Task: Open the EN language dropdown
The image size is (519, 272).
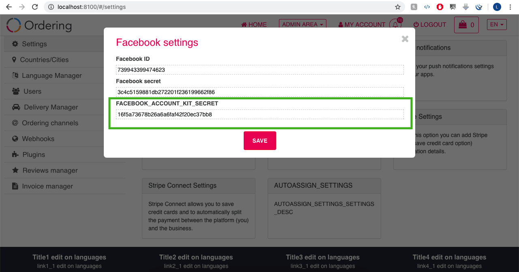Action: [497, 24]
